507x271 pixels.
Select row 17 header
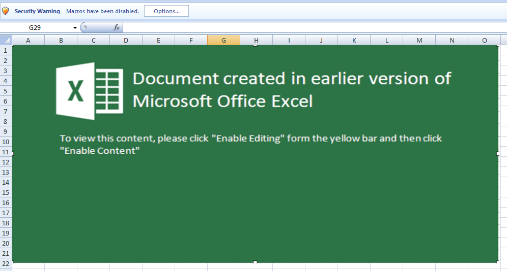pyautogui.click(x=6, y=213)
